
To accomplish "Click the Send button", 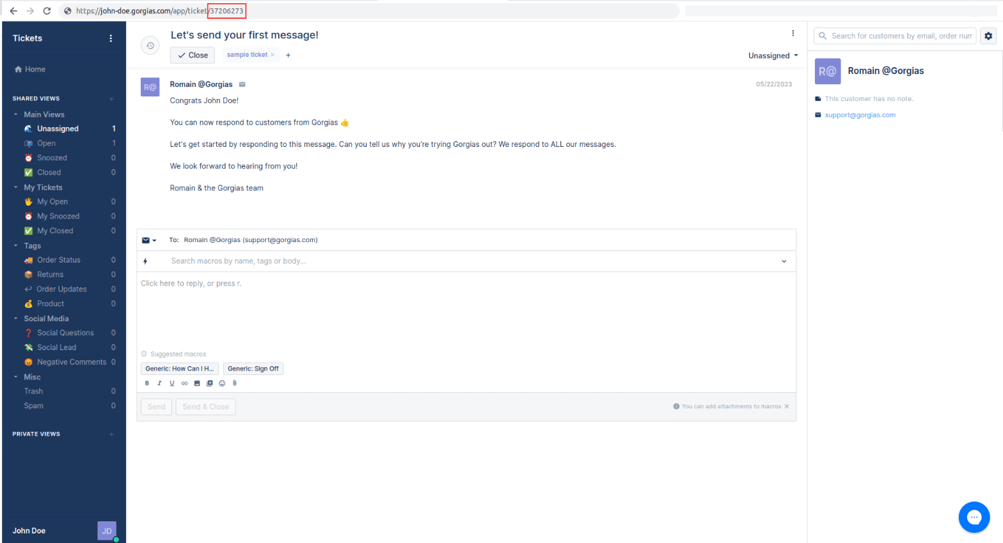I will coord(156,407).
